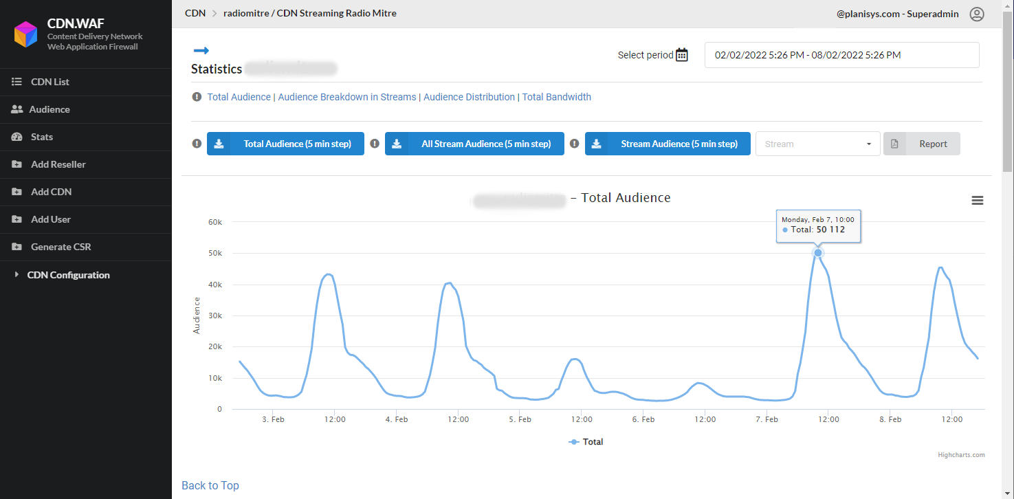This screenshot has height=499, width=1014.
Task: Open the chart hamburger context menu
Action: (977, 201)
